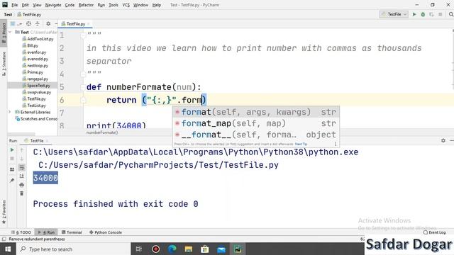Viewport: 454px width, 255px height.
Task: Open the Edit menu
Action: [26, 5]
